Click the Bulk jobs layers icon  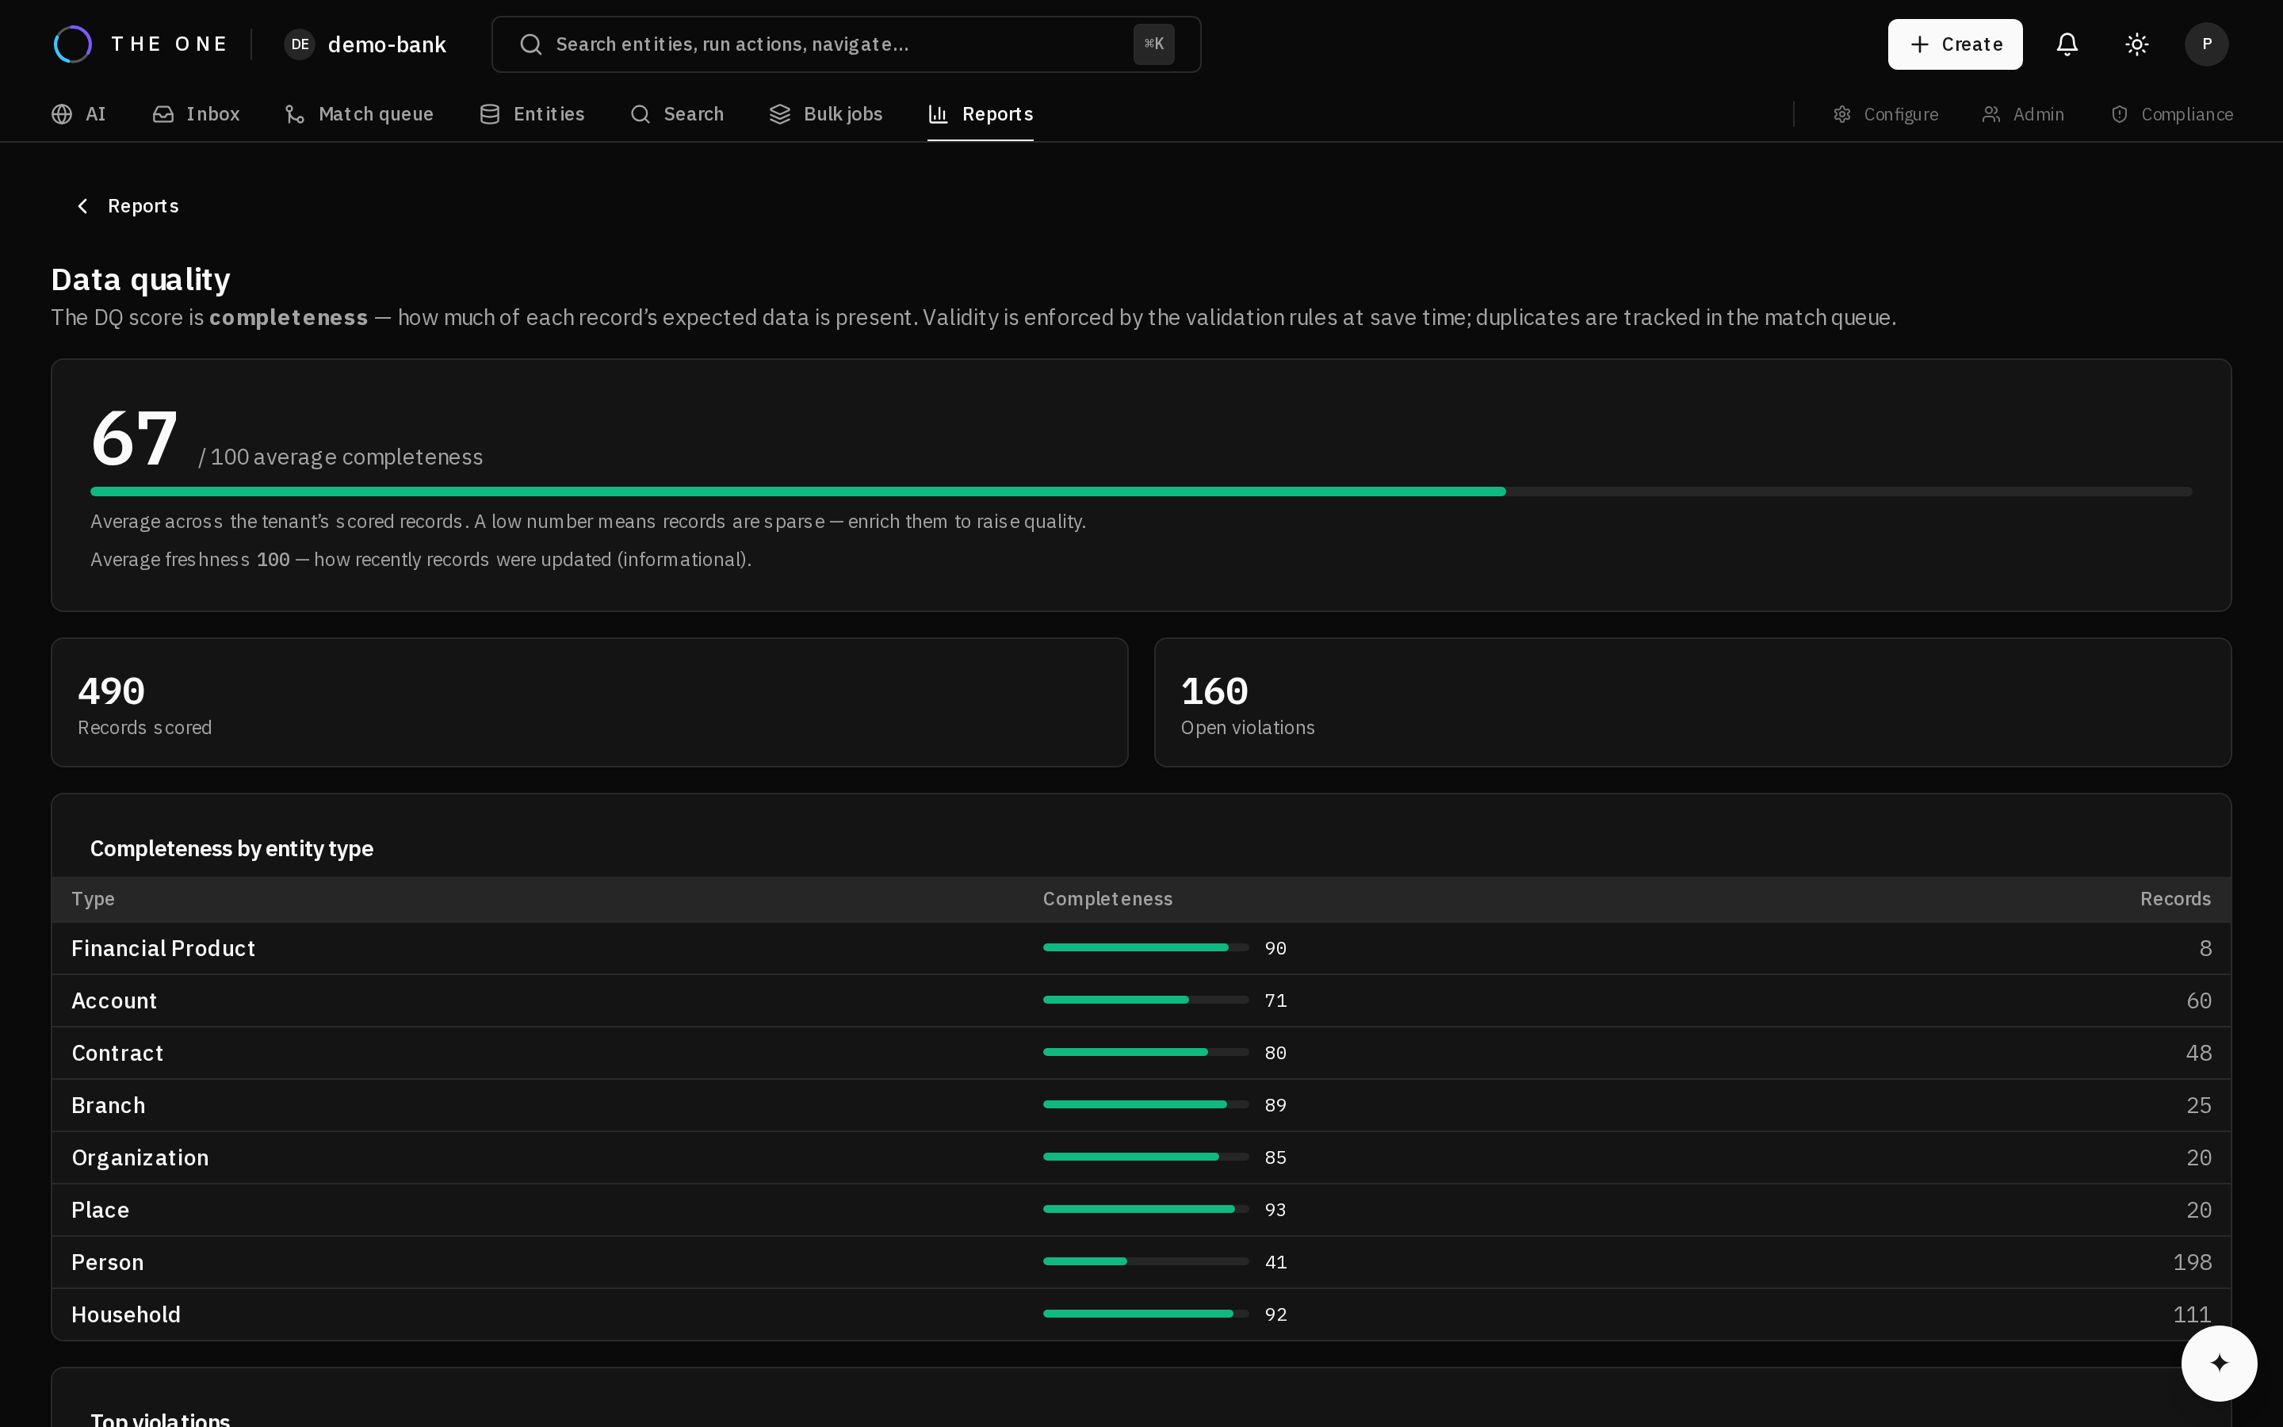(x=780, y=114)
